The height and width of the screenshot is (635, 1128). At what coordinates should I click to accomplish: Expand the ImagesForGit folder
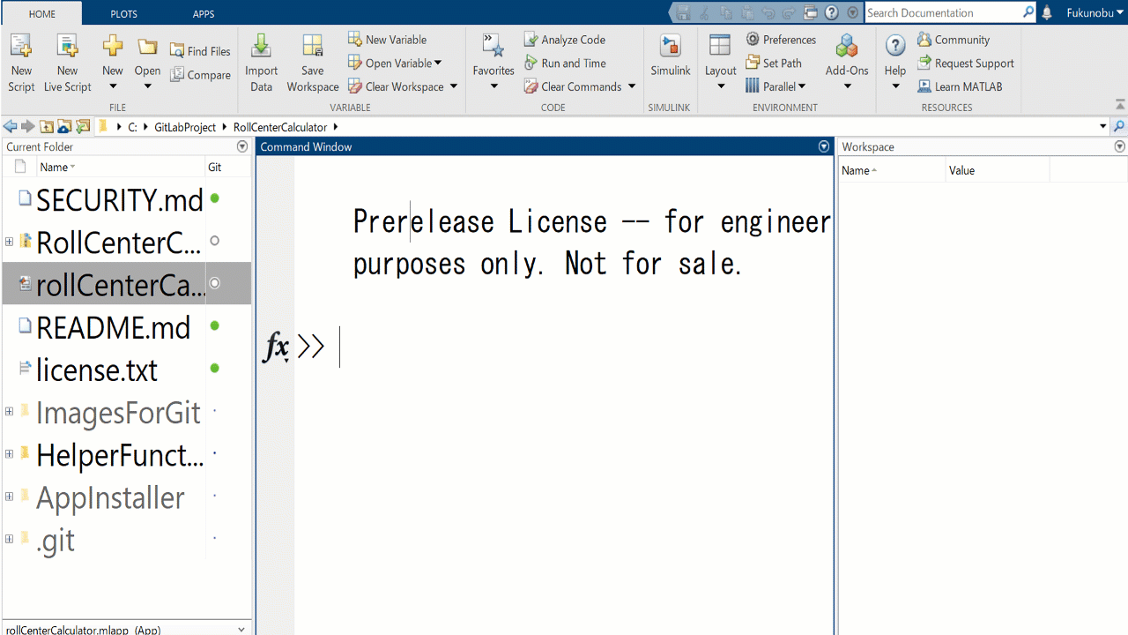pos(9,412)
